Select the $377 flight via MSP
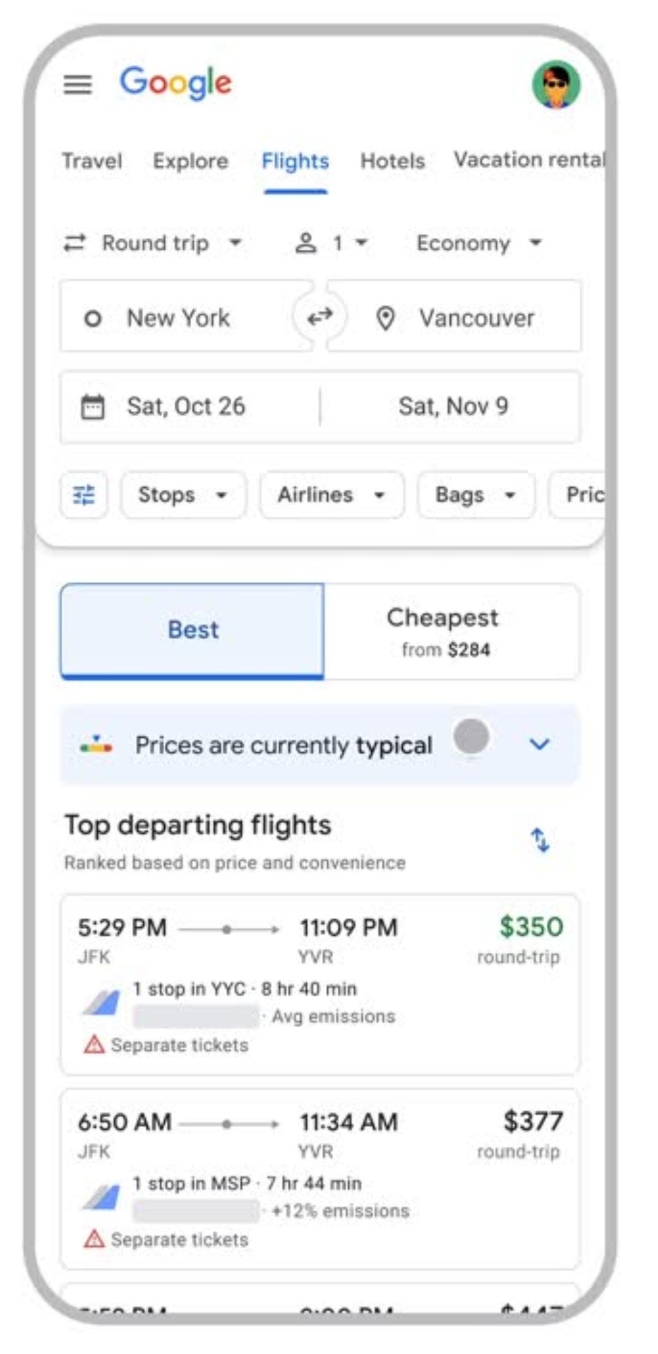The image size is (658, 1354). pos(320,1178)
